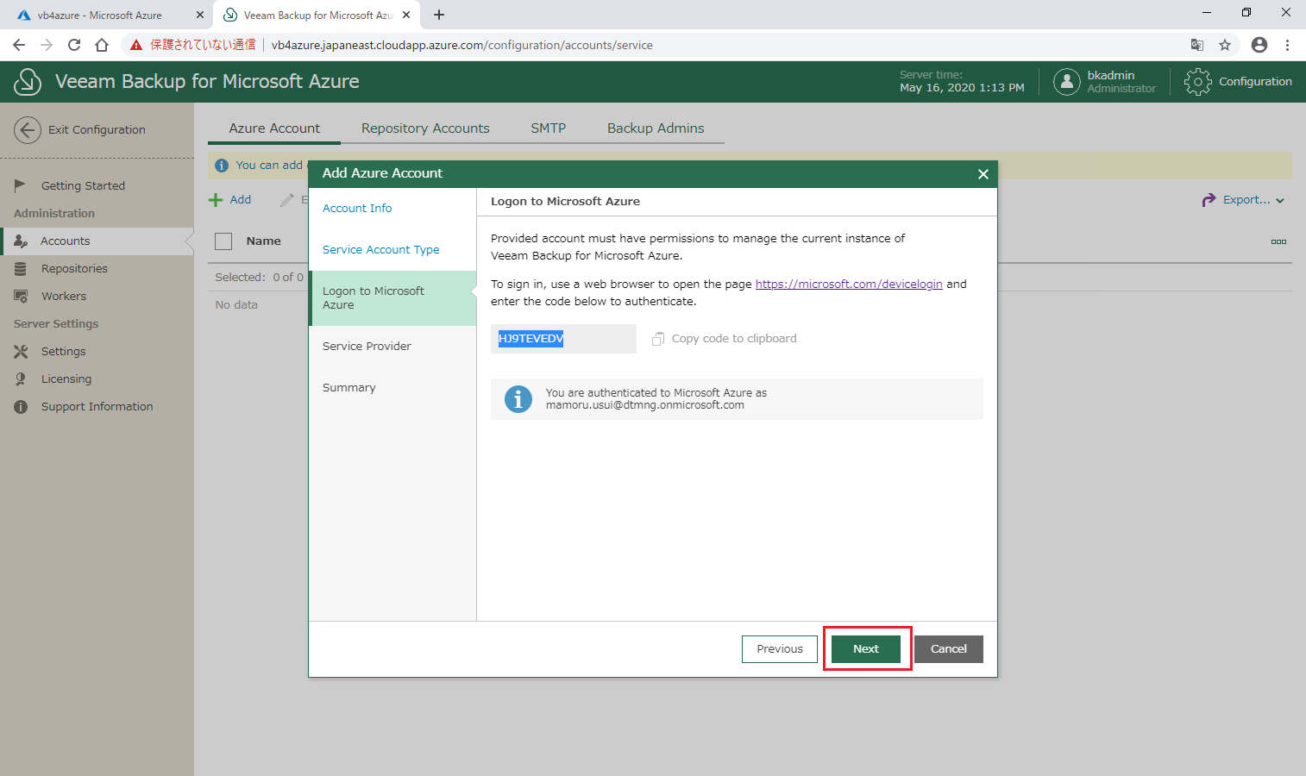Click the Previous button in the wizard
Screen dimensions: 1306x776
780,648
